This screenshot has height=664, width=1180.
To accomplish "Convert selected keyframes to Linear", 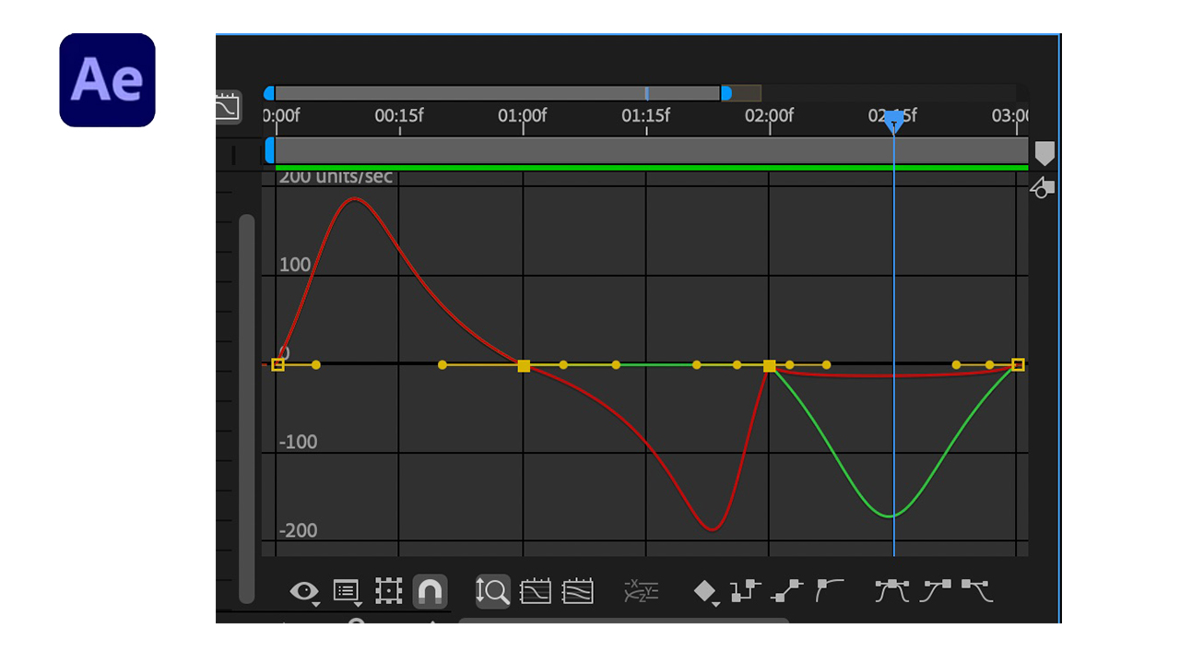I will pos(787,591).
